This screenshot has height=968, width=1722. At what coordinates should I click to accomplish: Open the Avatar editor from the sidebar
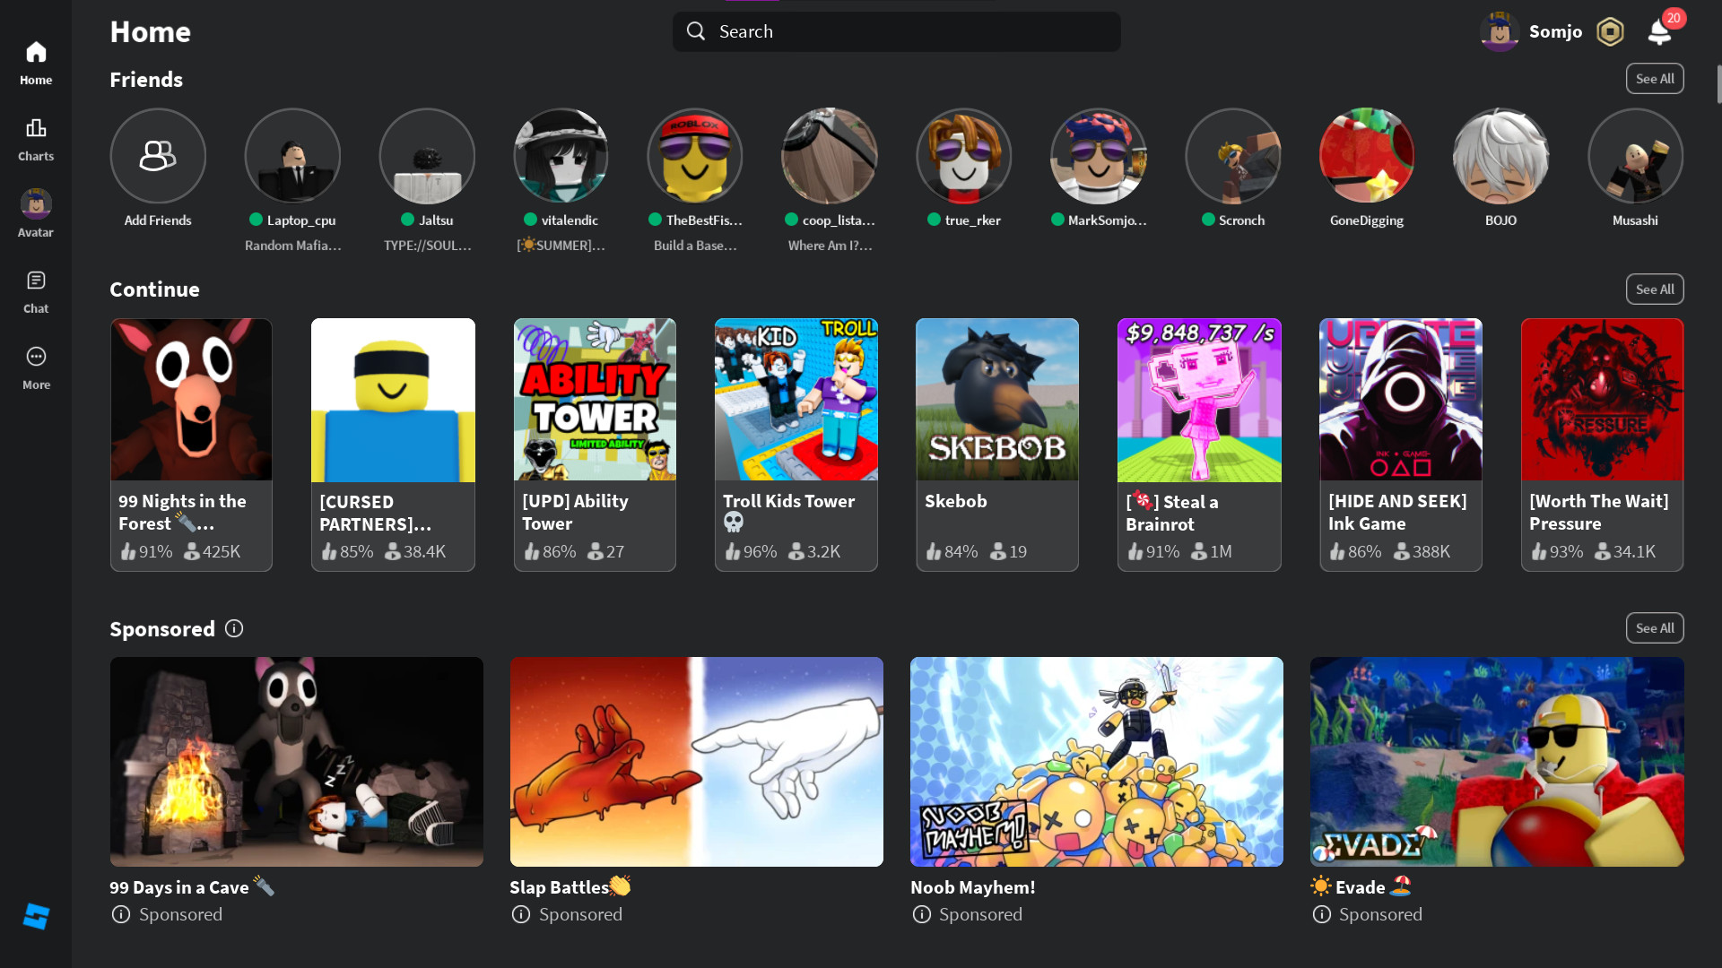[35, 212]
